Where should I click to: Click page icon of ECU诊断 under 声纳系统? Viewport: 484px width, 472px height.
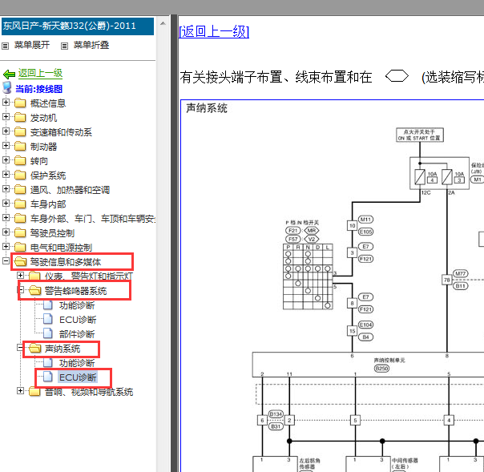48,377
